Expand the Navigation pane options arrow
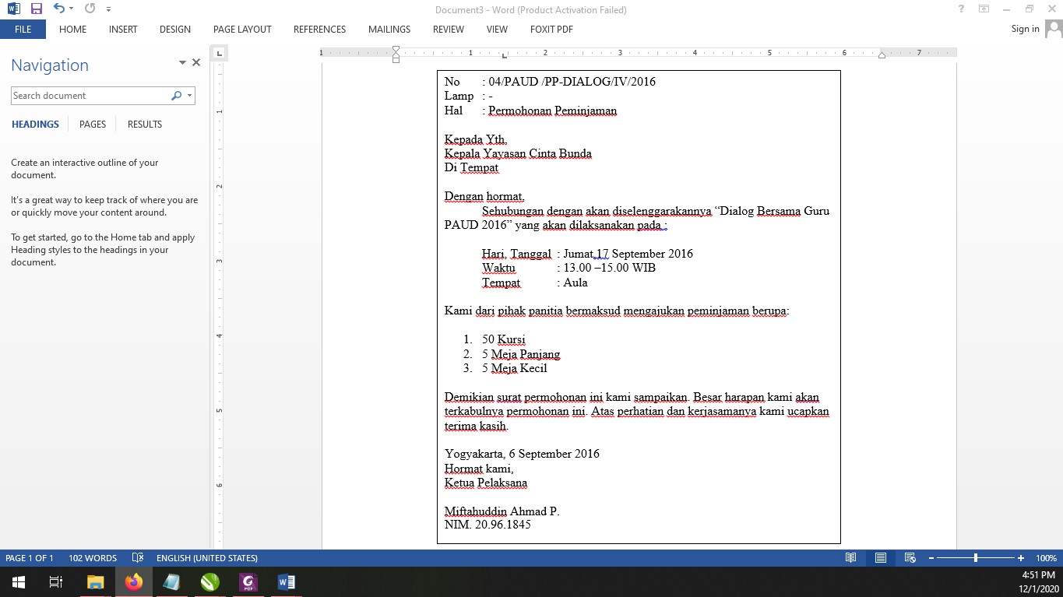This screenshot has width=1063, height=597. tap(181, 62)
